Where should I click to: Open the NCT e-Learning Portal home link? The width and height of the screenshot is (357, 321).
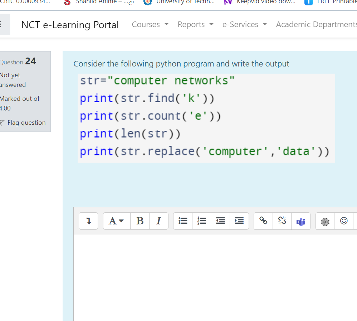tap(70, 25)
